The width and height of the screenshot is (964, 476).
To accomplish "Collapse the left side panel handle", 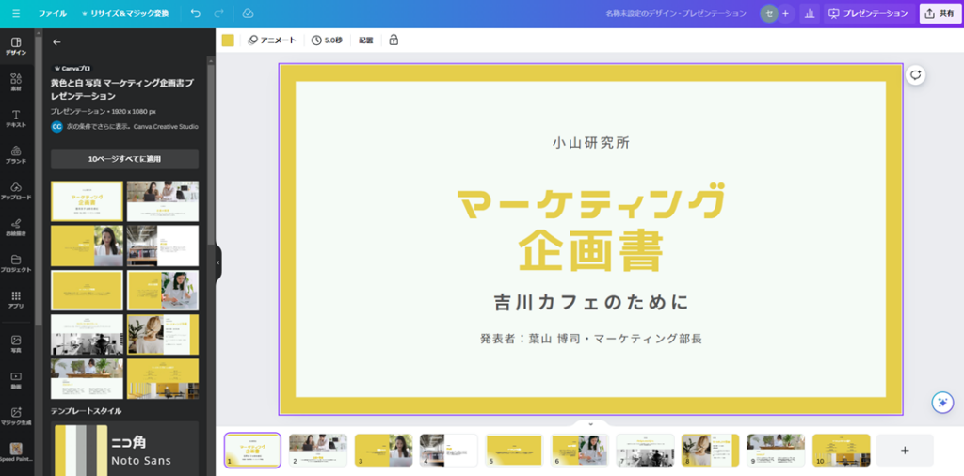I will [x=218, y=262].
